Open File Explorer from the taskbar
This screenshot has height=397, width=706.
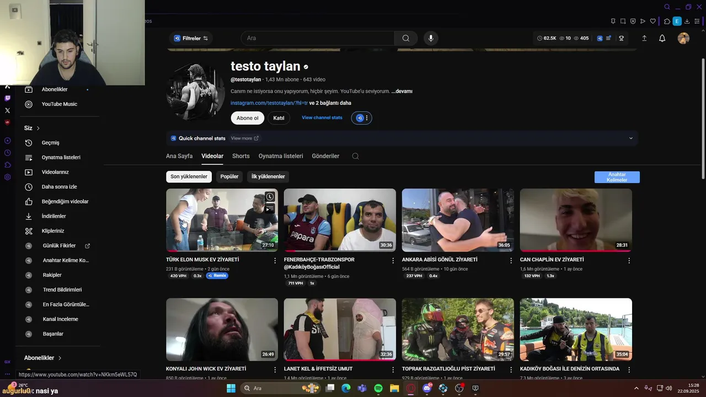(x=394, y=388)
